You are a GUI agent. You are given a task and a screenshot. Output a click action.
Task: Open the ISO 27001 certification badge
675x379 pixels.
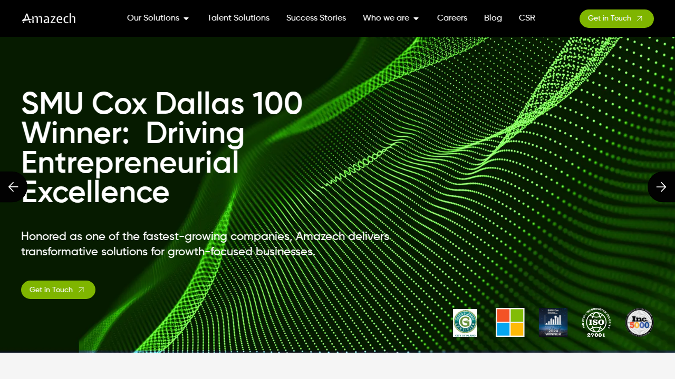596,323
